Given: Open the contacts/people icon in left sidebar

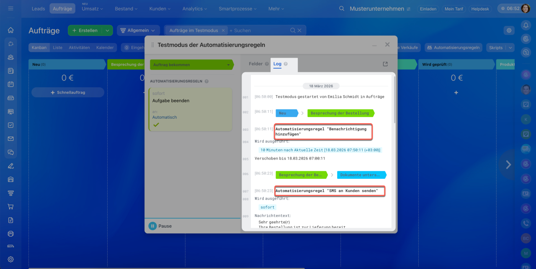Looking at the screenshot, I should tap(11, 58).
